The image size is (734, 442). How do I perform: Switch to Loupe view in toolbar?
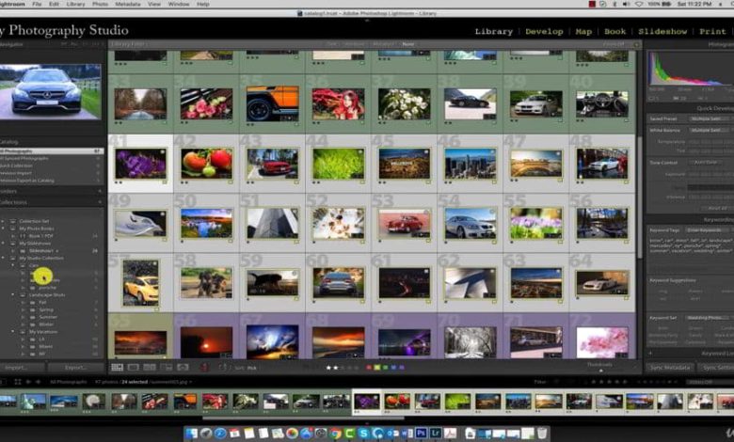[134, 368]
